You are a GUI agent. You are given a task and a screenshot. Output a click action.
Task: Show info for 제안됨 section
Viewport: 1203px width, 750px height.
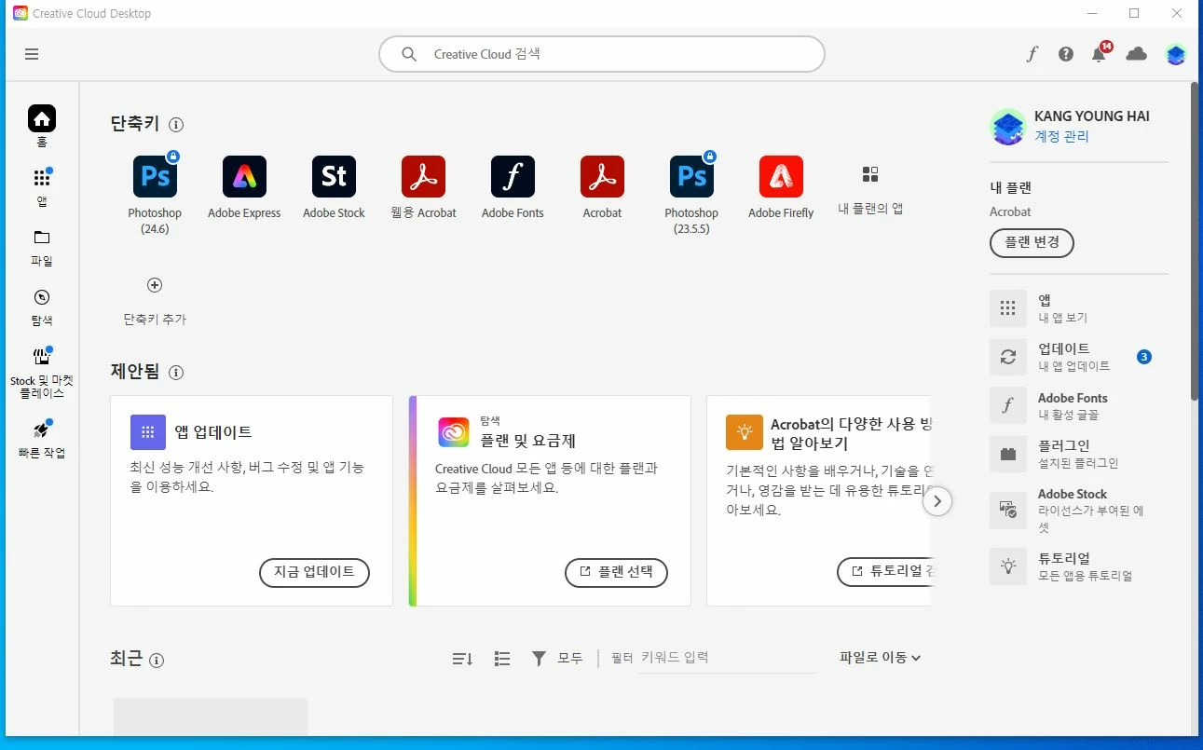tap(176, 373)
